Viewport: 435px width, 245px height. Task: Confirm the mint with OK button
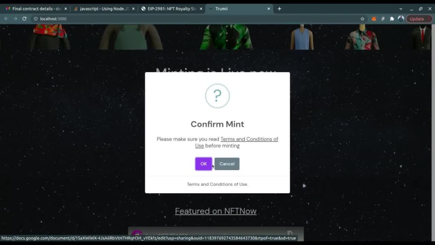click(203, 164)
